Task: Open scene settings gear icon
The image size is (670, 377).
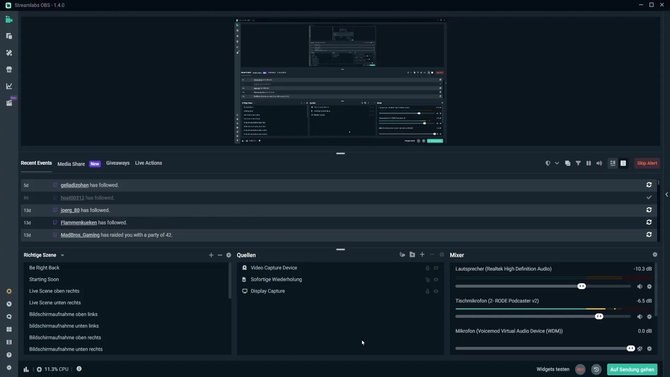Action: coord(229,255)
